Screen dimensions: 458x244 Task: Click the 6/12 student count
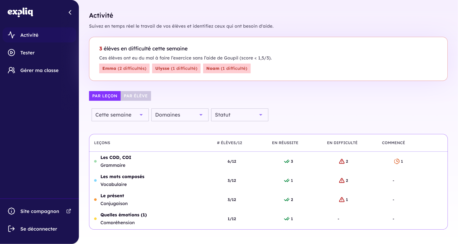[x=232, y=161]
